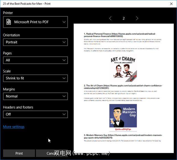Open the Orientation dropdown showing Portrait
Image resolution: width=177 pixels, height=160 pixels.
point(35,42)
